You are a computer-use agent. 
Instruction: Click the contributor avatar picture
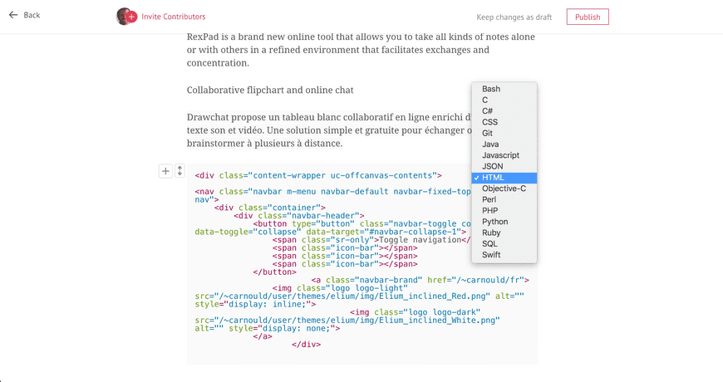point(123,17)
